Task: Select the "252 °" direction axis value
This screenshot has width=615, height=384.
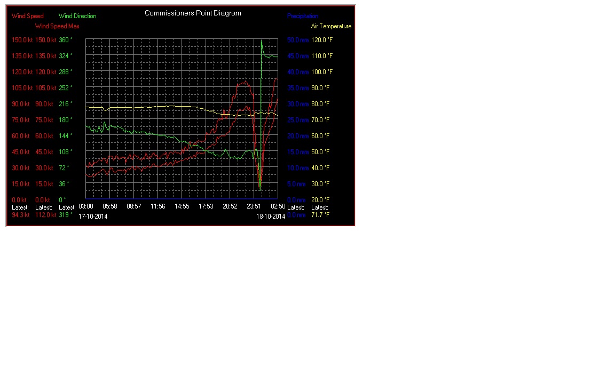Action: pyautogui.click(x=66, y=88)
